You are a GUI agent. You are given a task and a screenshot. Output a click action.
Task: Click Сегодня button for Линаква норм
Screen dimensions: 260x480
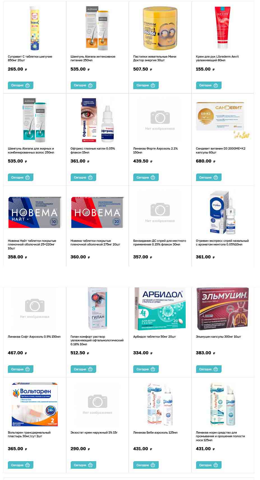(x=209, y=465)
